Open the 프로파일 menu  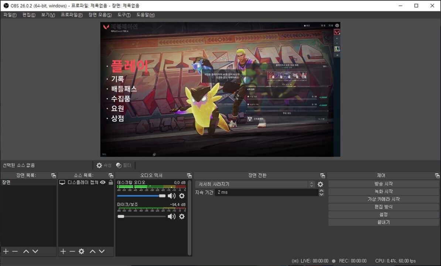tap(72, 15)
